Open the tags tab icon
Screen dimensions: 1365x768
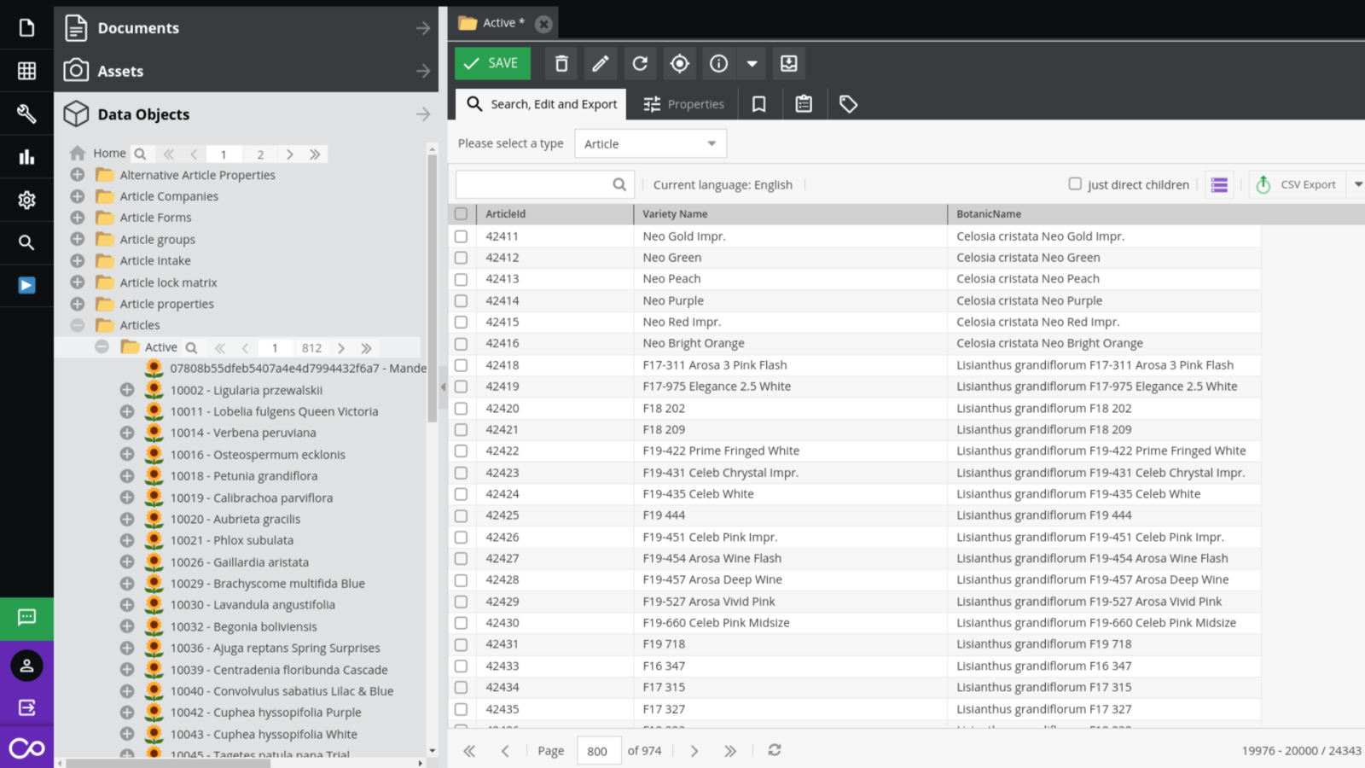[848, 104]
